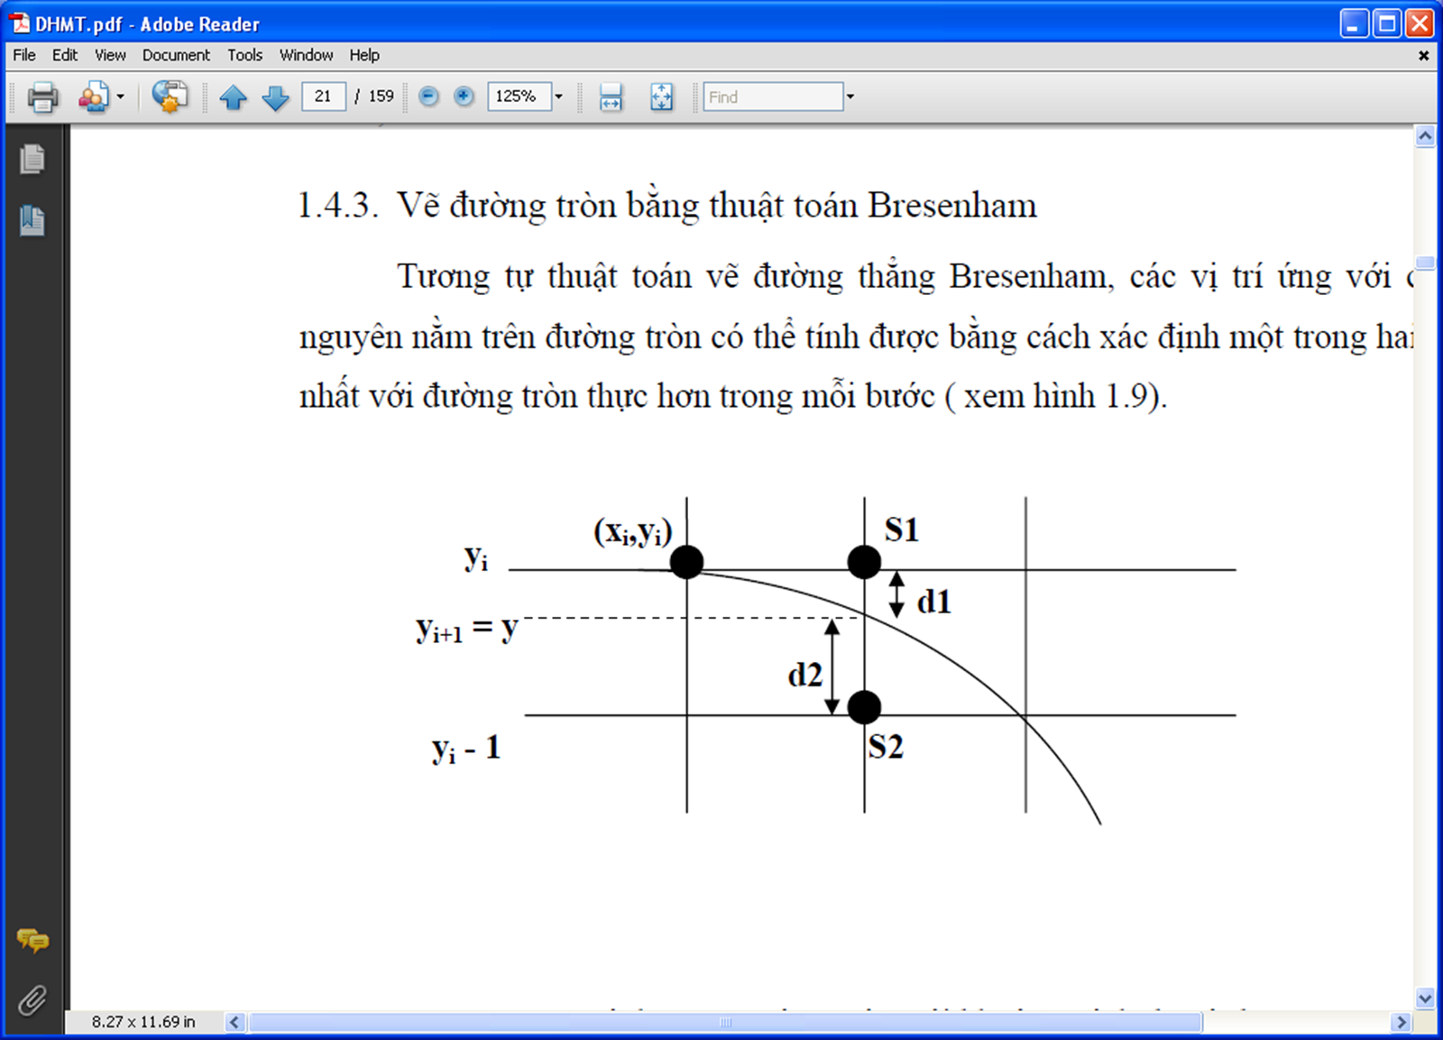Click the yi+1 = y axis label
1443x1040 pixels.
pyautogui.click(x=467, y=629)
